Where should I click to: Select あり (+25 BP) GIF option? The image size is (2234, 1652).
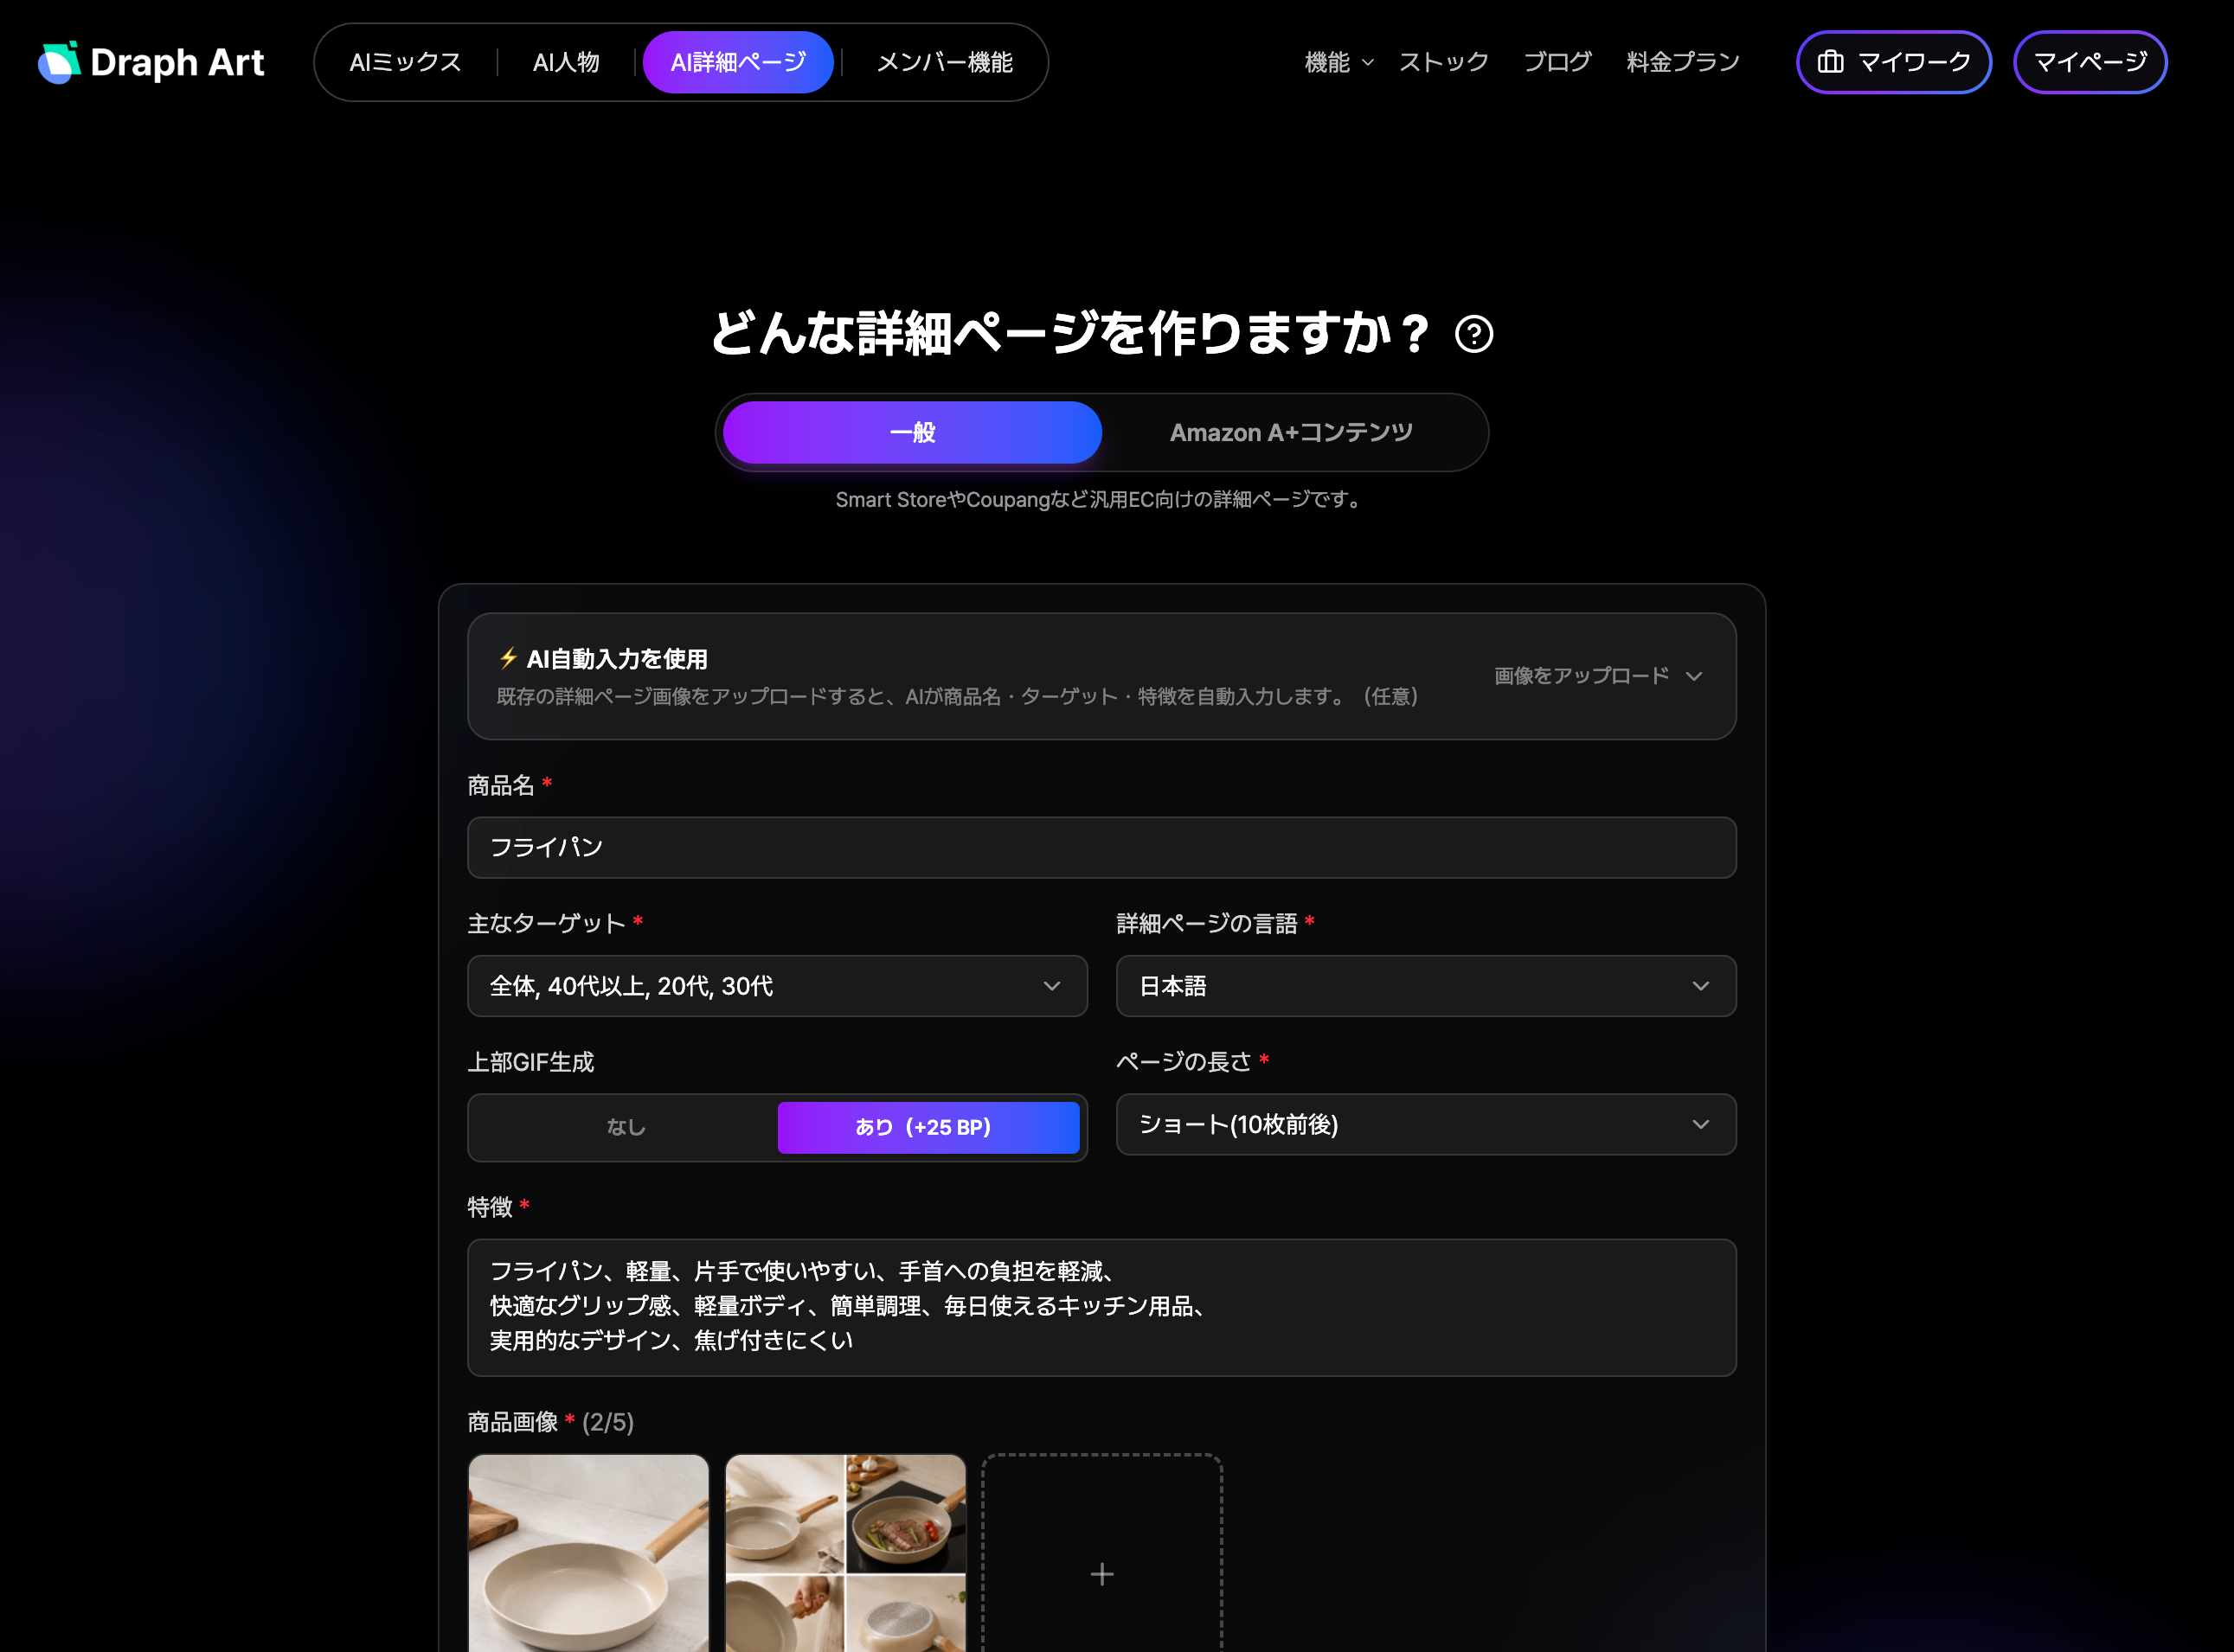tap(928, 1127)
